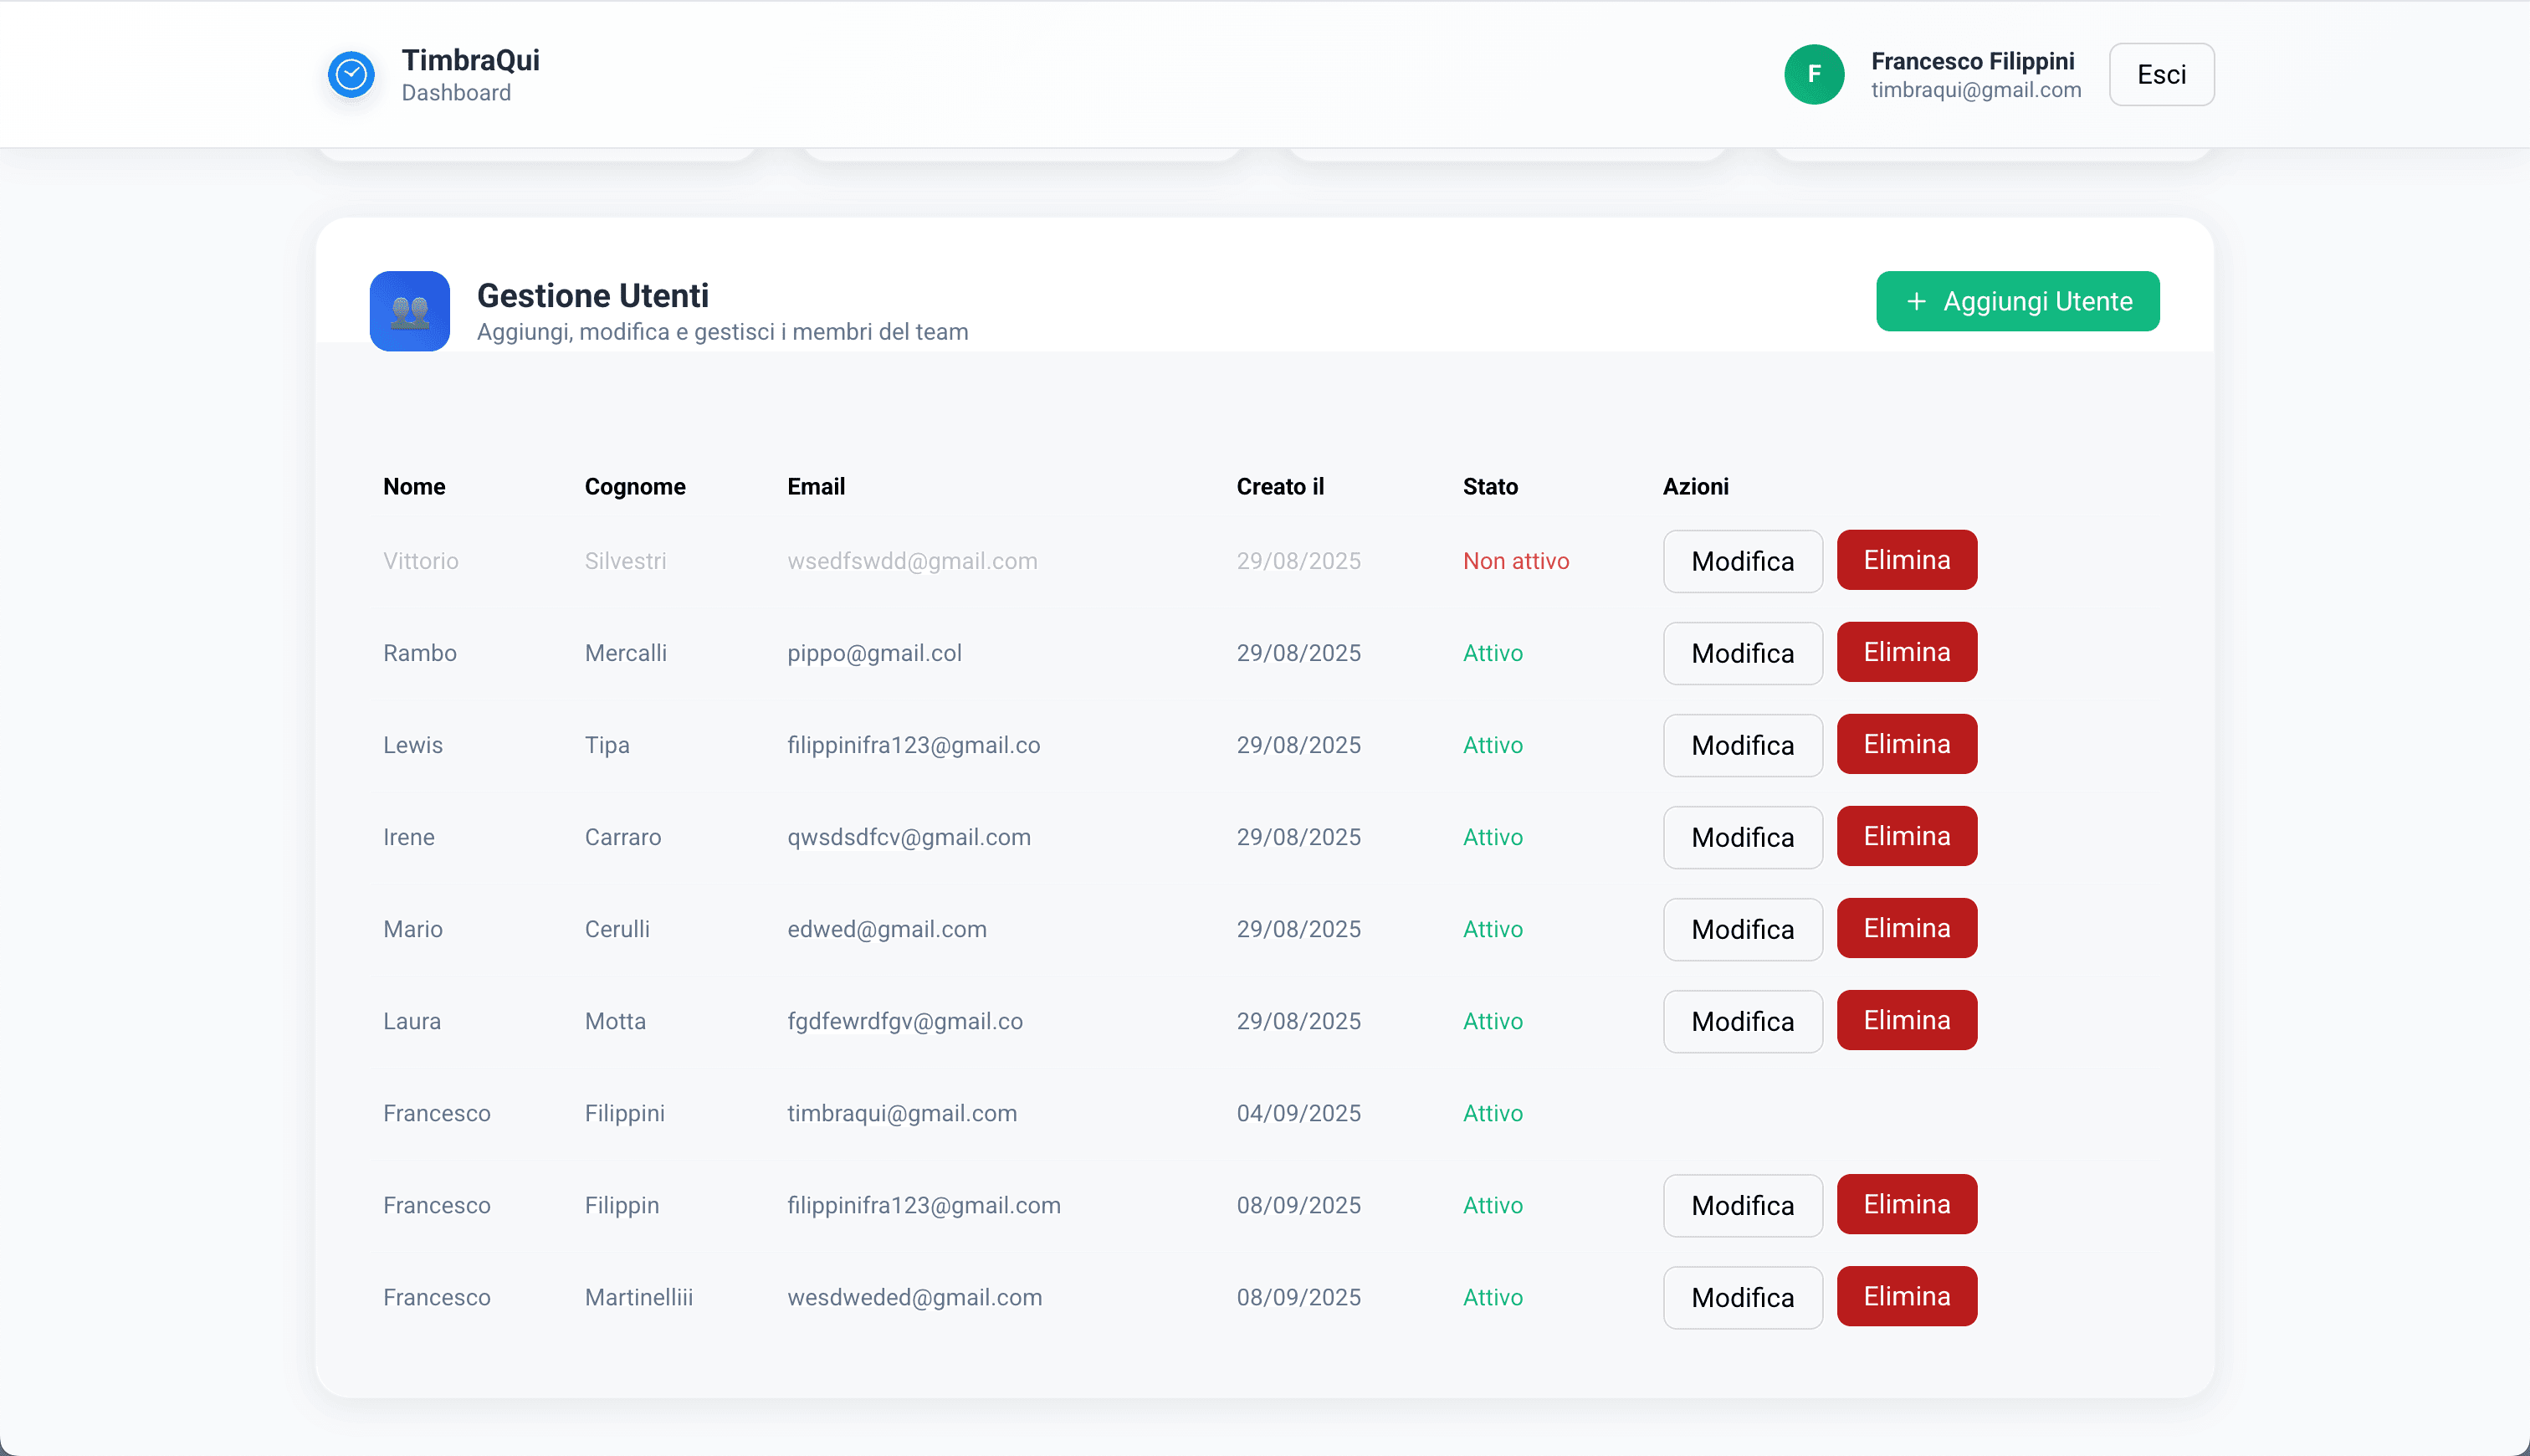Click Modifica for Francesco Filippin

coord(1741,1205)
